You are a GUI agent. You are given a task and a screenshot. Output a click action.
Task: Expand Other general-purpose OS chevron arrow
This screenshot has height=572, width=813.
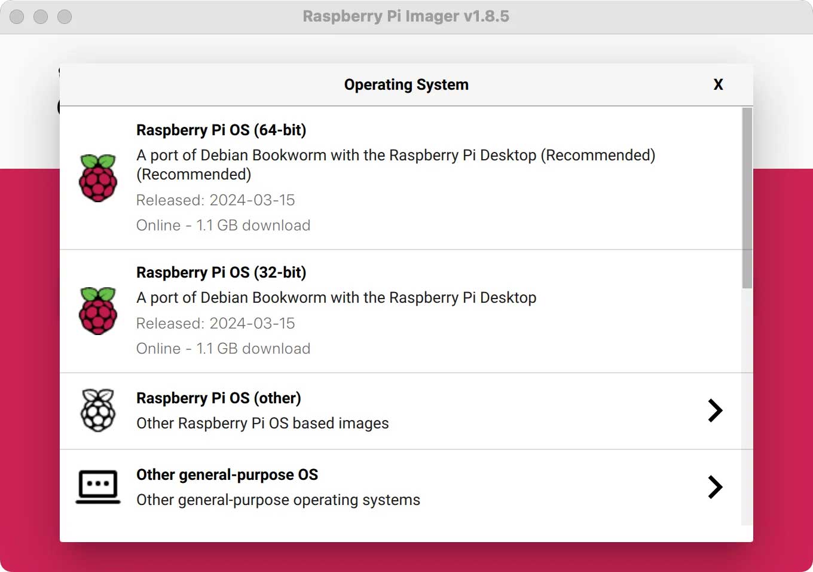(x=715, y=487)
